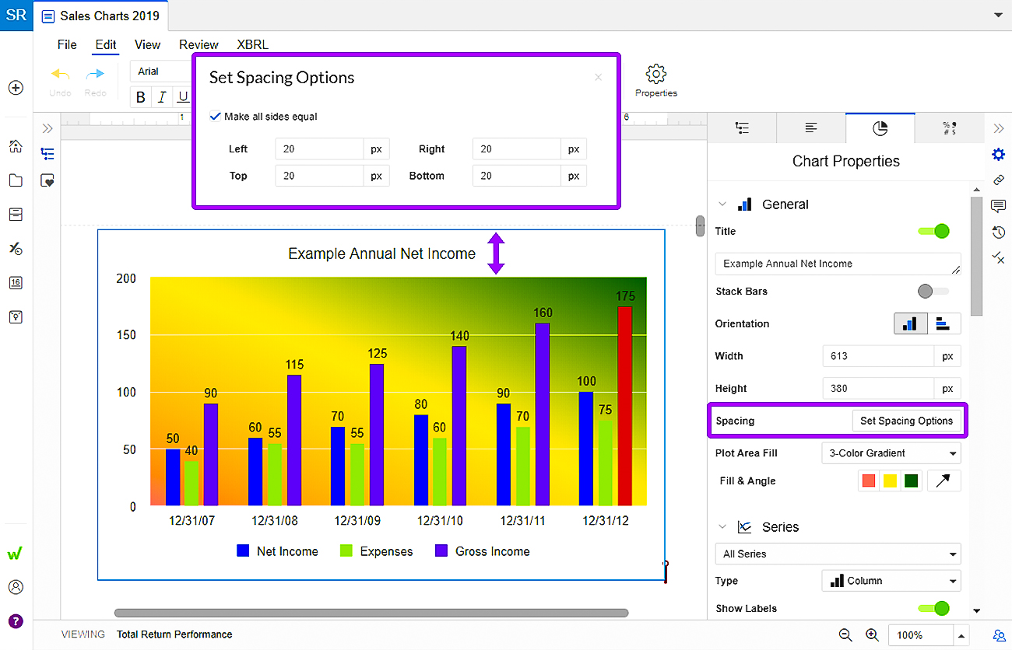Open the Review menu
The width and height of the screenshot is (1012, 650).
[x=199, y=44]
